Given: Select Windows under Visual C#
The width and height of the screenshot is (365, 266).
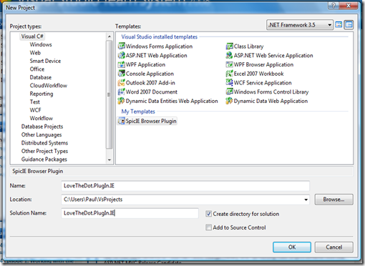Looking at the screenshot, I should [x=41, y=44].
